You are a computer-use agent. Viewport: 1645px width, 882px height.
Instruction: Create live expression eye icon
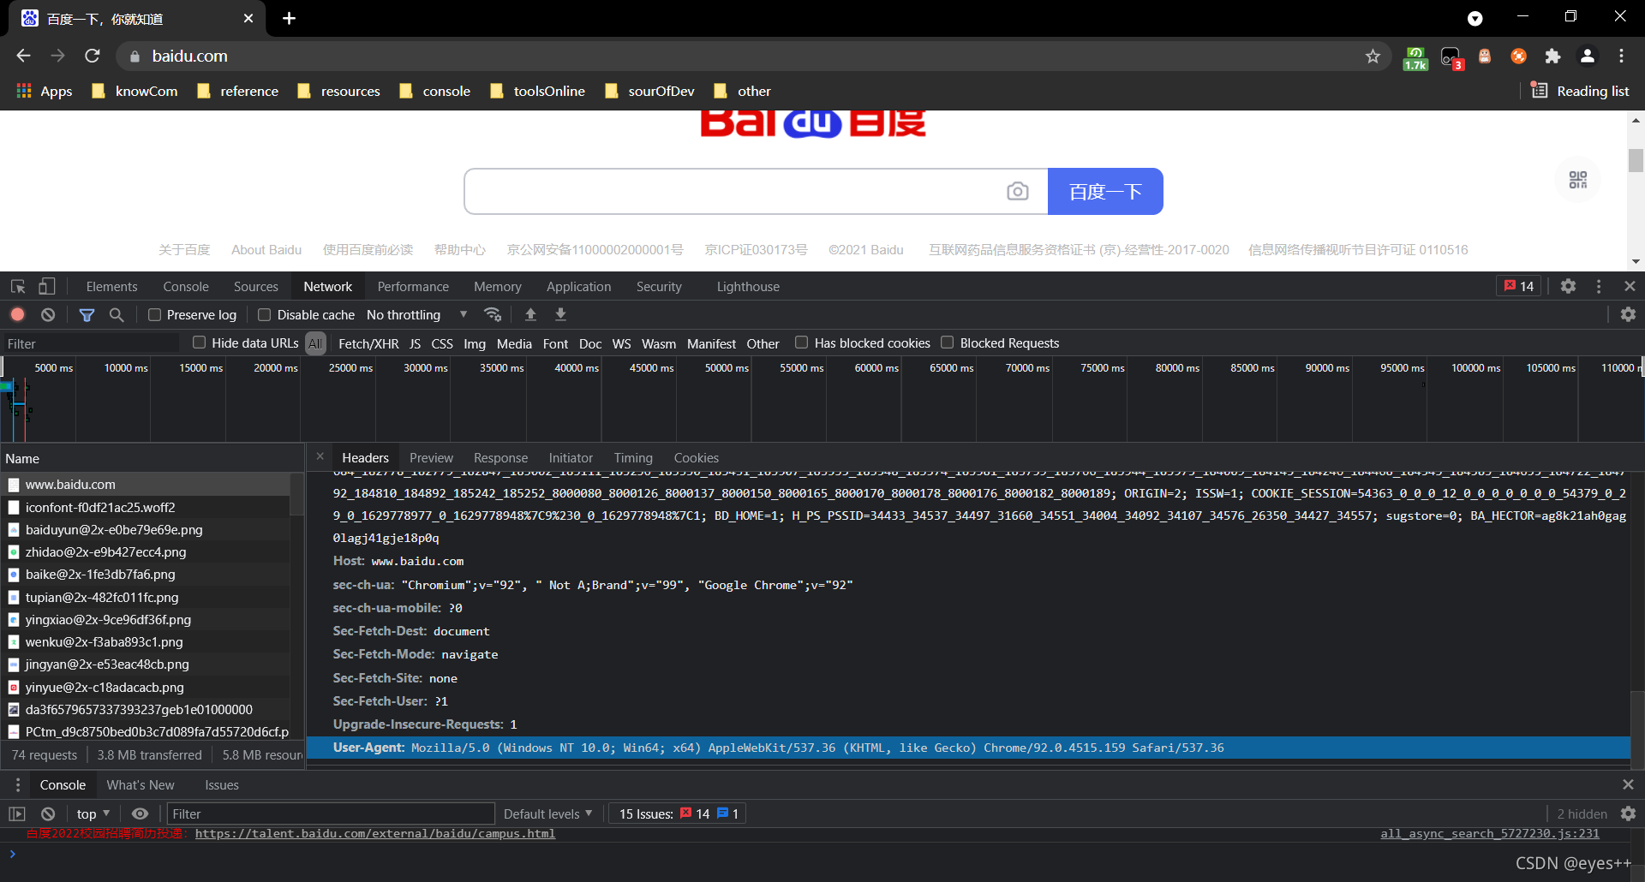click(x=140, y=814)
